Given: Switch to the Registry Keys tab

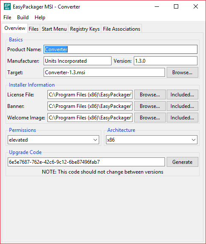Looking at the screenshot, I should (85, 29).
